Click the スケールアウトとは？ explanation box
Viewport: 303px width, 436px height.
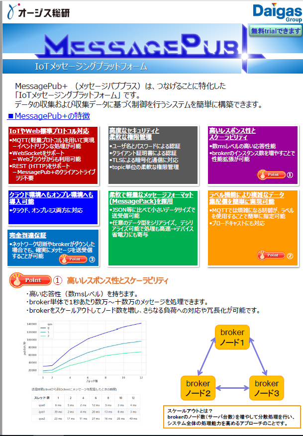click(x=232, y=417)
